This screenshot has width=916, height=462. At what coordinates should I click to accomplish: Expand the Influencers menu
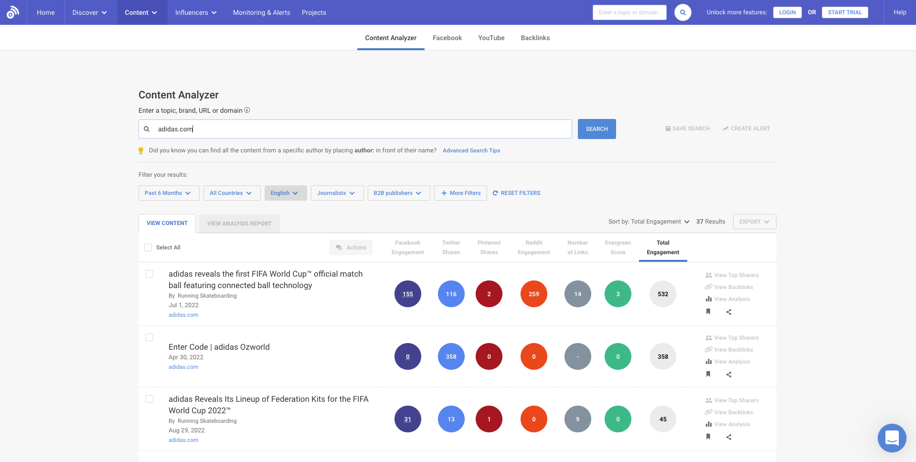click(x=196, y=12)
